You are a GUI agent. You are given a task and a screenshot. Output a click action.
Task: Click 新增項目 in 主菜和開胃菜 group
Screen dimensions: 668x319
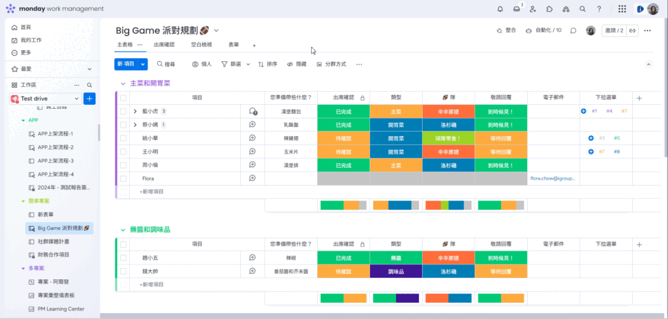(x=151, y=192)
